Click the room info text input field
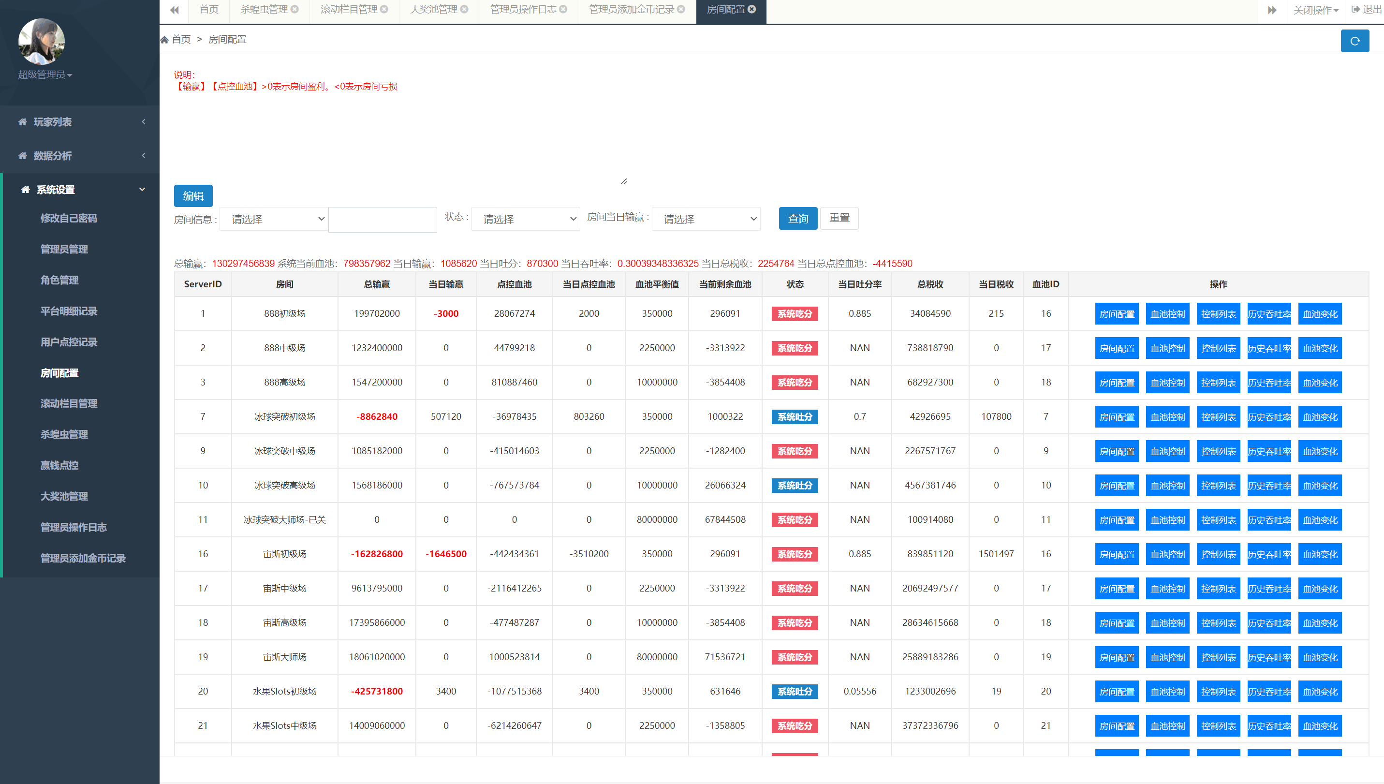Image resolution: width=1384 pixels, height=784 pixels. [382, 220]
